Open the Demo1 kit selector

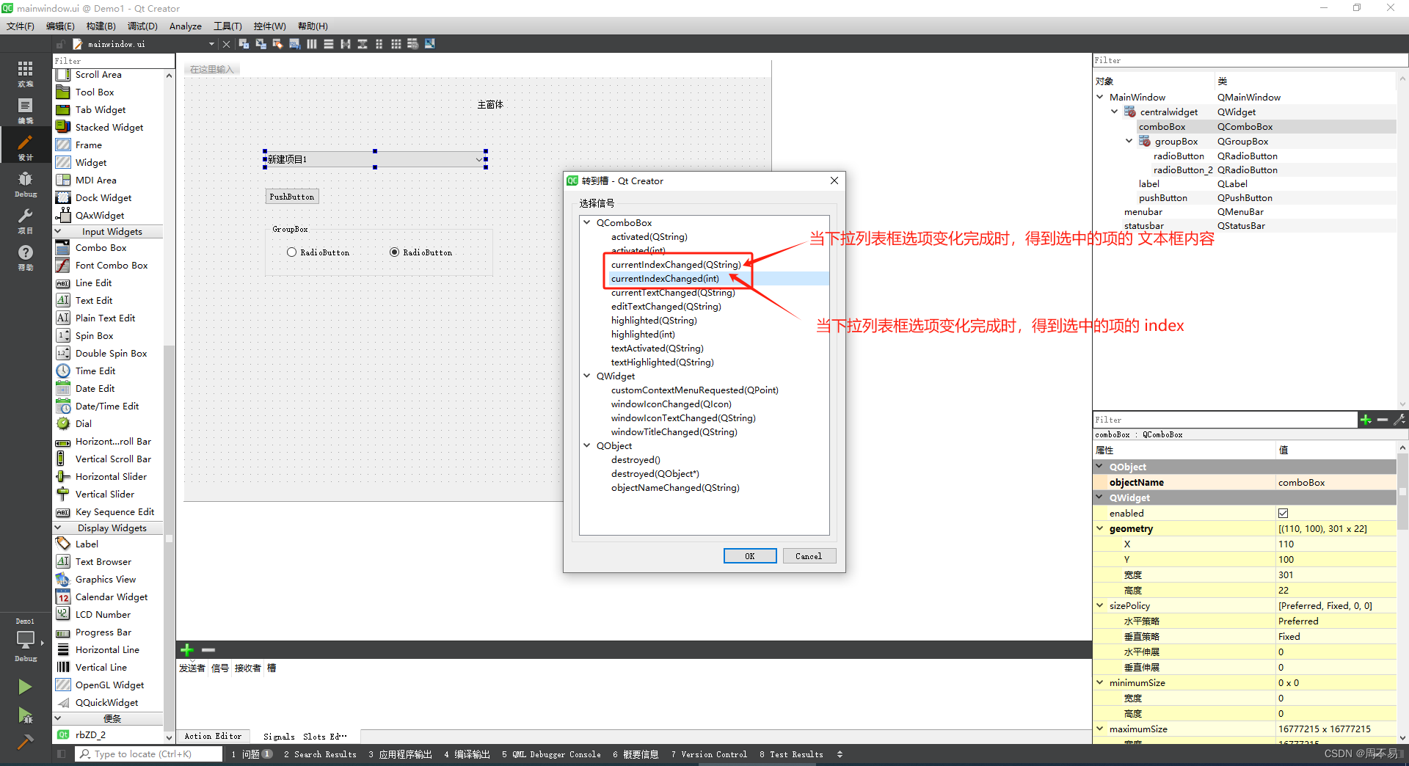click(x=26, y=640)
